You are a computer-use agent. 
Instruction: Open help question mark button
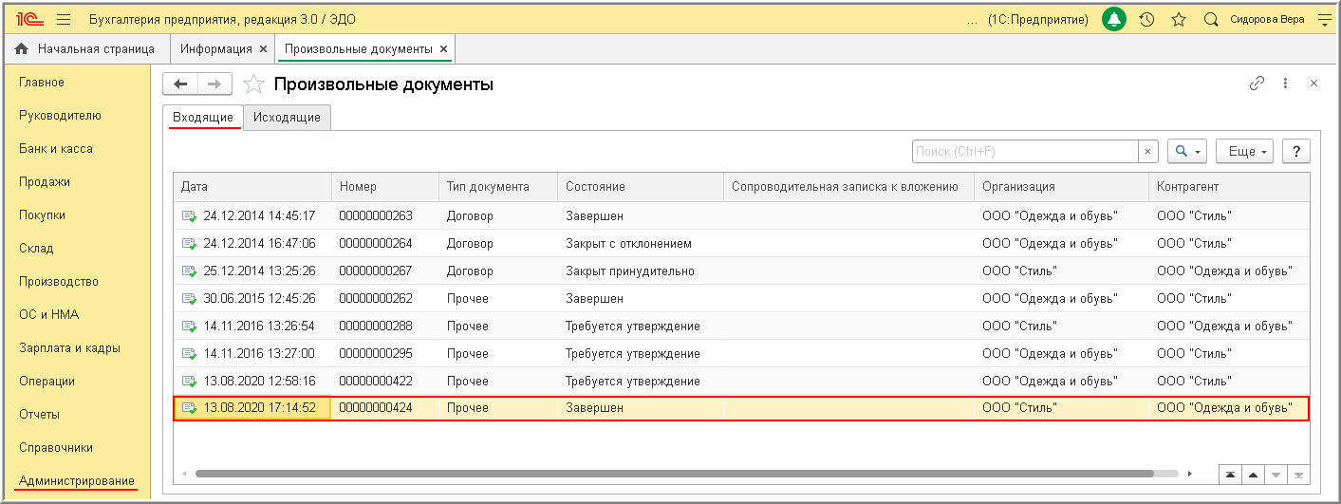[x=1296, y=151]
